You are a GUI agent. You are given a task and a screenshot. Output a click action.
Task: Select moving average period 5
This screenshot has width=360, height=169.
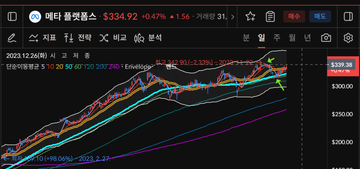43,67
